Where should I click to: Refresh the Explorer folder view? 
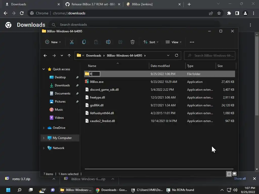[x=177, y=55]
